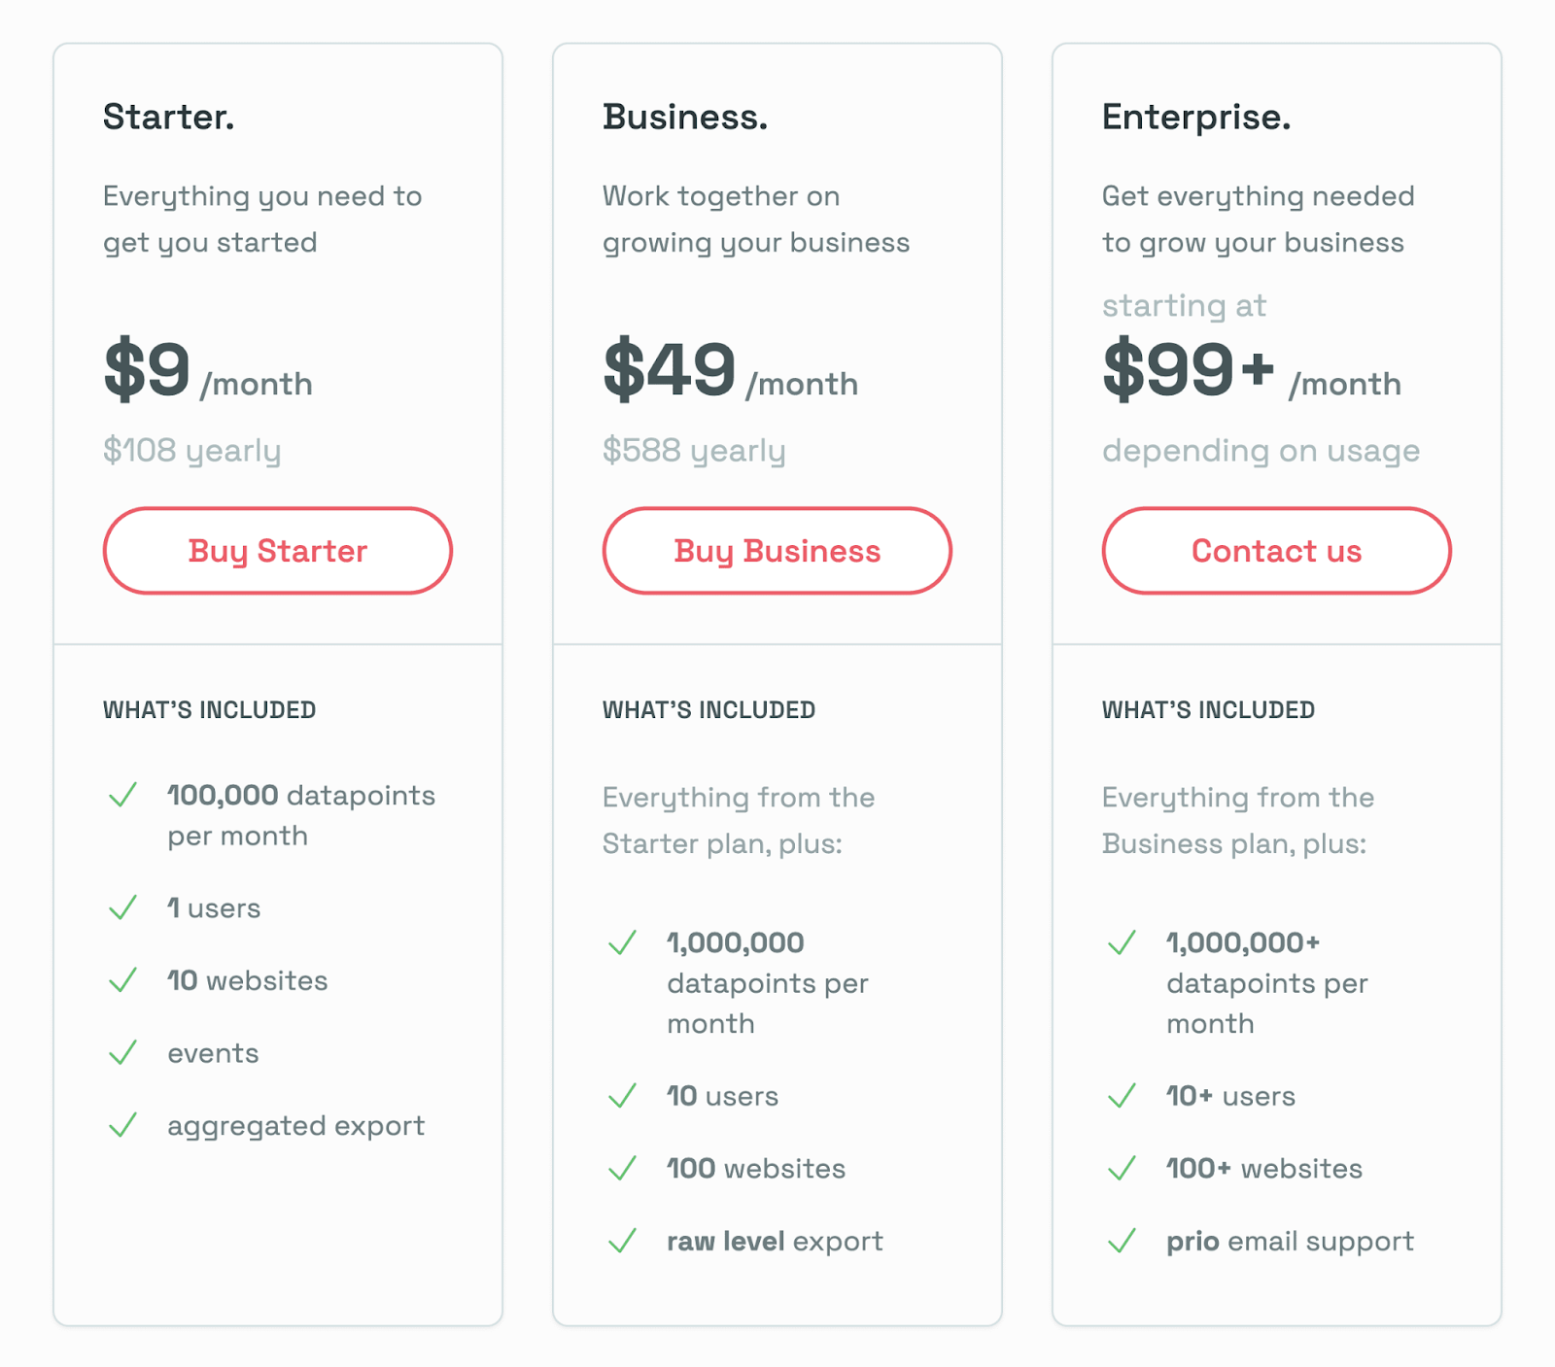The height and width of the screenshot is (1367, 1555).
Task: Click Business card's WHAT'S INCLUDED label
Action: pos(708,710)
